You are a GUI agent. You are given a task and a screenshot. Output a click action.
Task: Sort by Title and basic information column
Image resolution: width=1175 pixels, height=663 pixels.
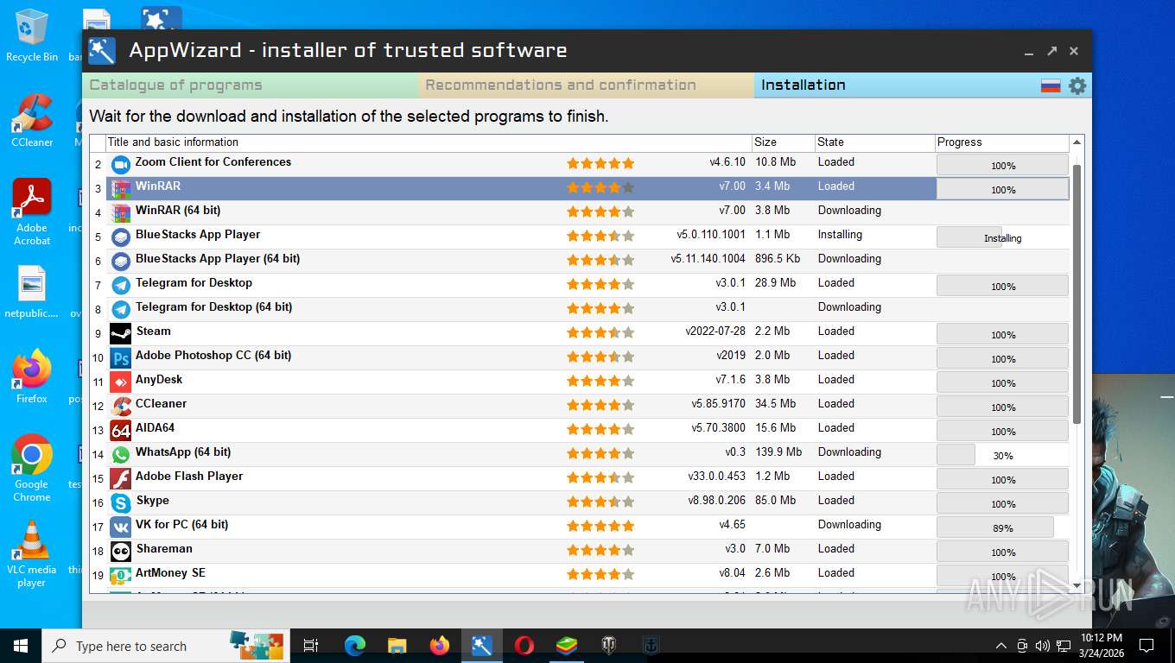429,142
